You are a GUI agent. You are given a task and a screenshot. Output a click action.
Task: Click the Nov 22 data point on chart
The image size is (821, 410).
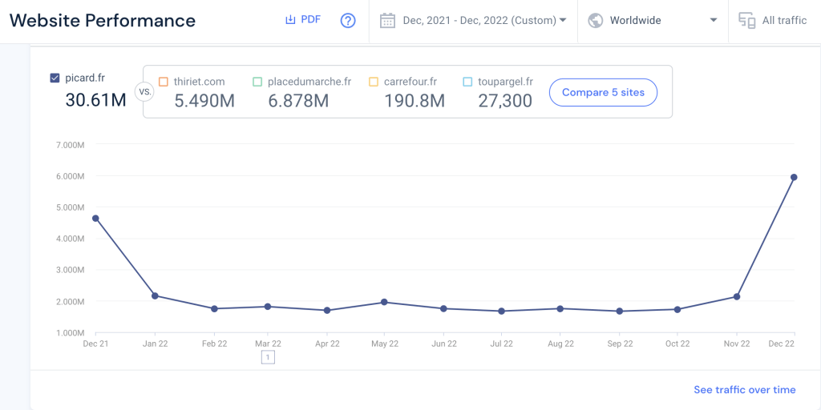pyautogui.click(x=736, y=297)
